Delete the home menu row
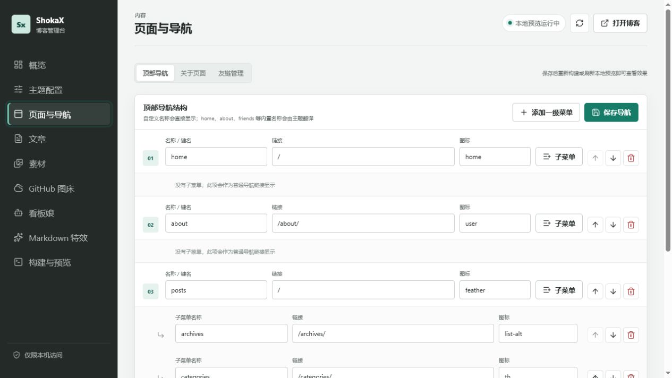This screenshot has width=672, height=378. (631, 158)
